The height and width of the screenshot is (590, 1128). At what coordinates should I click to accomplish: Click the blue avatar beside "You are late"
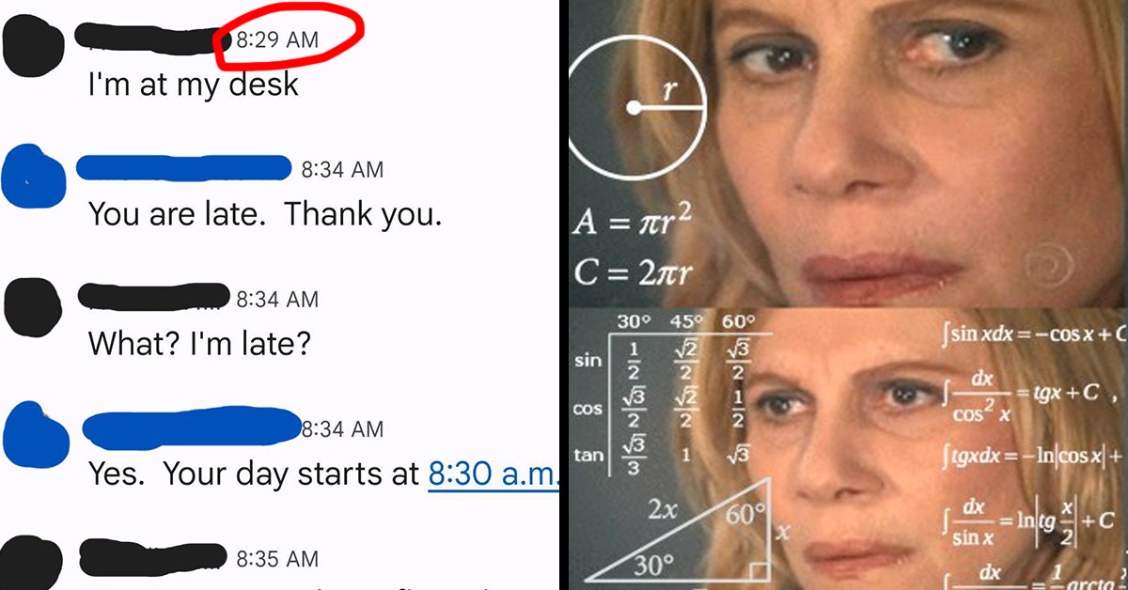(x=36, y=176)
